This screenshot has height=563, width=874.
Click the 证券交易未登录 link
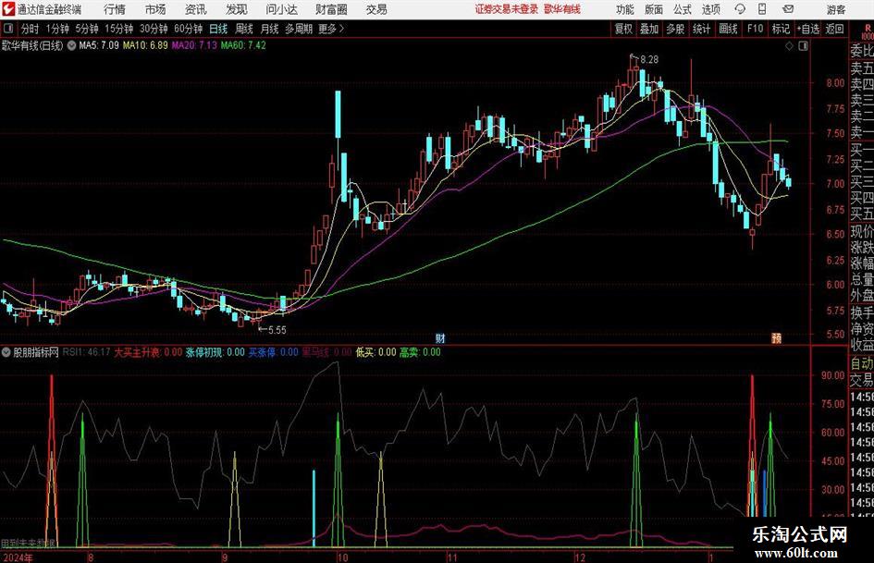pyautogui.click(x=507, y=9)
